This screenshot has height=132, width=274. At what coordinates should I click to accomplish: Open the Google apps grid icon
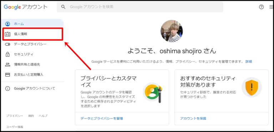click(x=272, y=7)
